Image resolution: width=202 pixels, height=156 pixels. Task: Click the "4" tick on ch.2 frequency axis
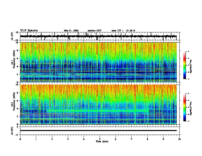coord(18,109)
